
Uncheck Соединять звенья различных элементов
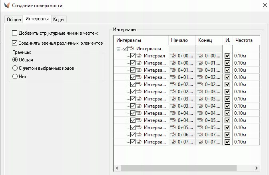click(15, 43)
